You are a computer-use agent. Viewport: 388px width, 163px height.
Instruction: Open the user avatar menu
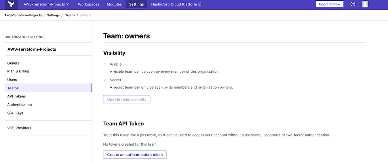[x=365, y=4]
